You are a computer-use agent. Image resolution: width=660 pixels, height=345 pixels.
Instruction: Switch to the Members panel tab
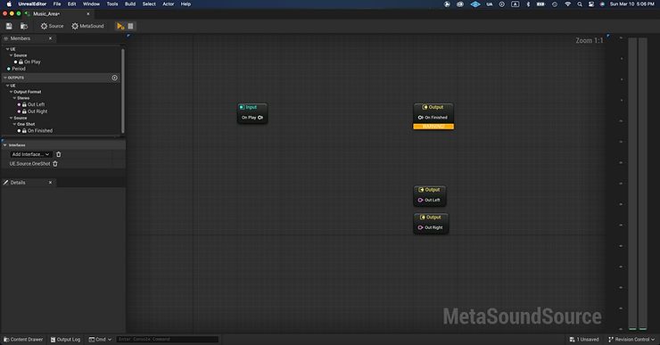[x=21, y=38]
